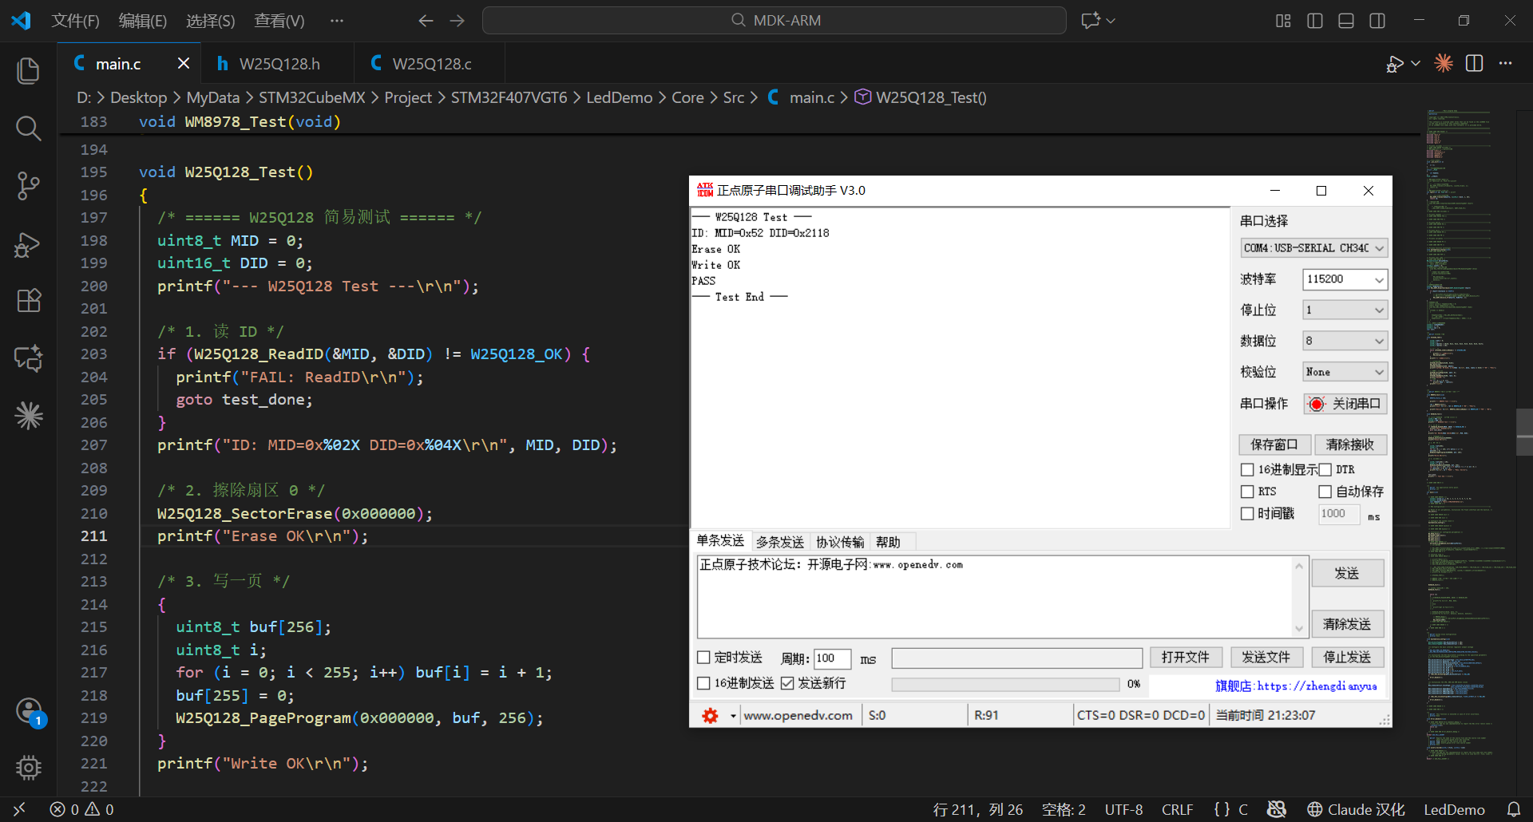The height and width of the screenshot is (822, 1533).
Task: Open the Extensions view
Action: (x=29, y=301)
